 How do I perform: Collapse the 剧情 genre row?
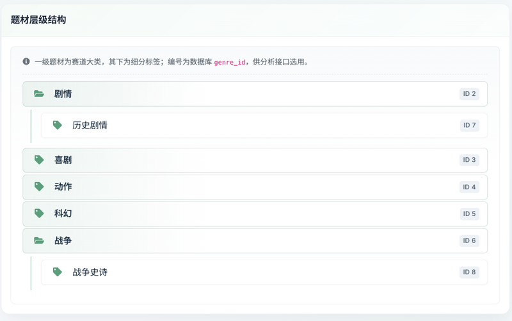point(255,94)
